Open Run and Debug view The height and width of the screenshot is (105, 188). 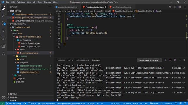coord(4,31)
